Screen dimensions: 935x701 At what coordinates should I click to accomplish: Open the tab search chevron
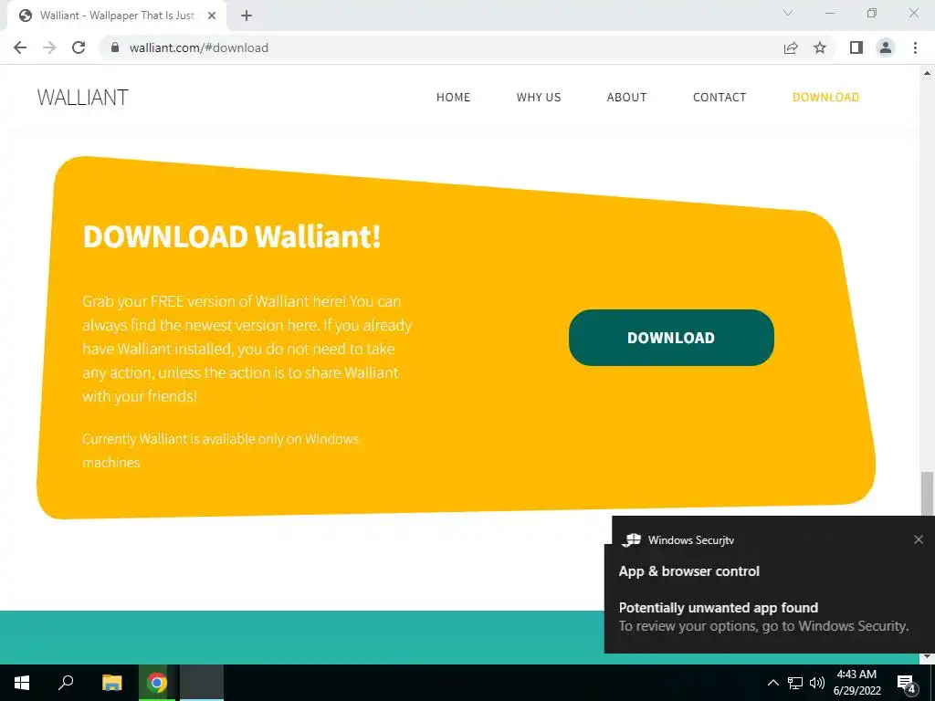click(x=788, y=13)
